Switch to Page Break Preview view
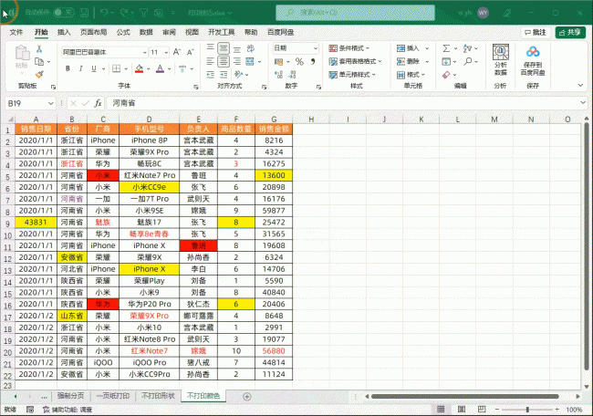The image size is (593, 416). pos(482,410)
